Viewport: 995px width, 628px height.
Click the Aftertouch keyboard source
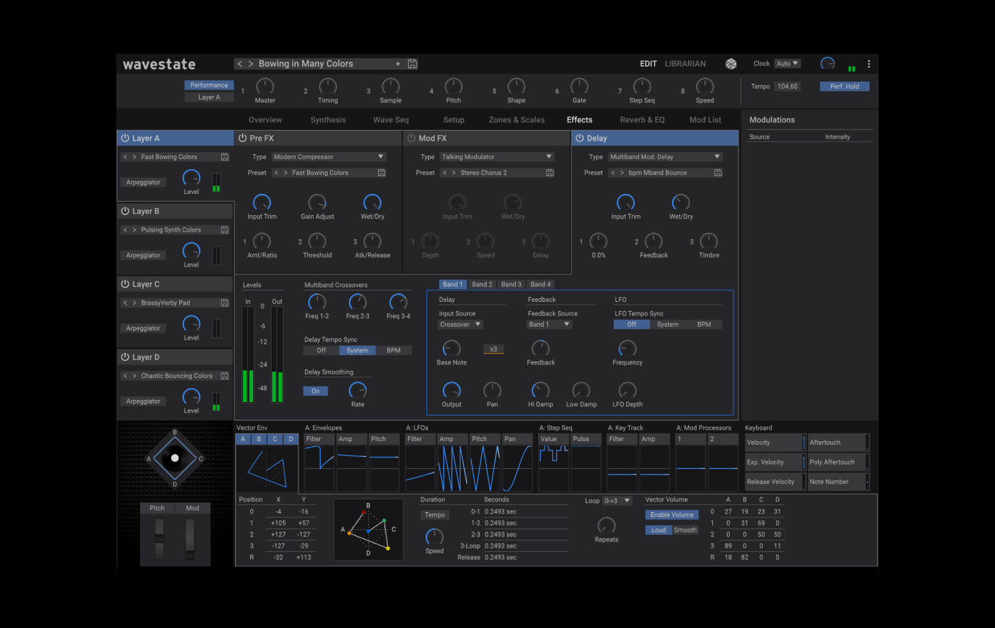[x=839, y=443]
